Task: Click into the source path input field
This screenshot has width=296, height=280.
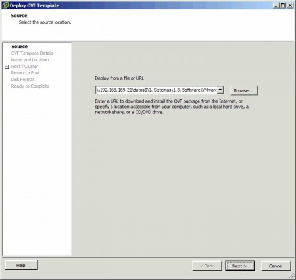Action: pyautogui.click(x=157, y=90)
